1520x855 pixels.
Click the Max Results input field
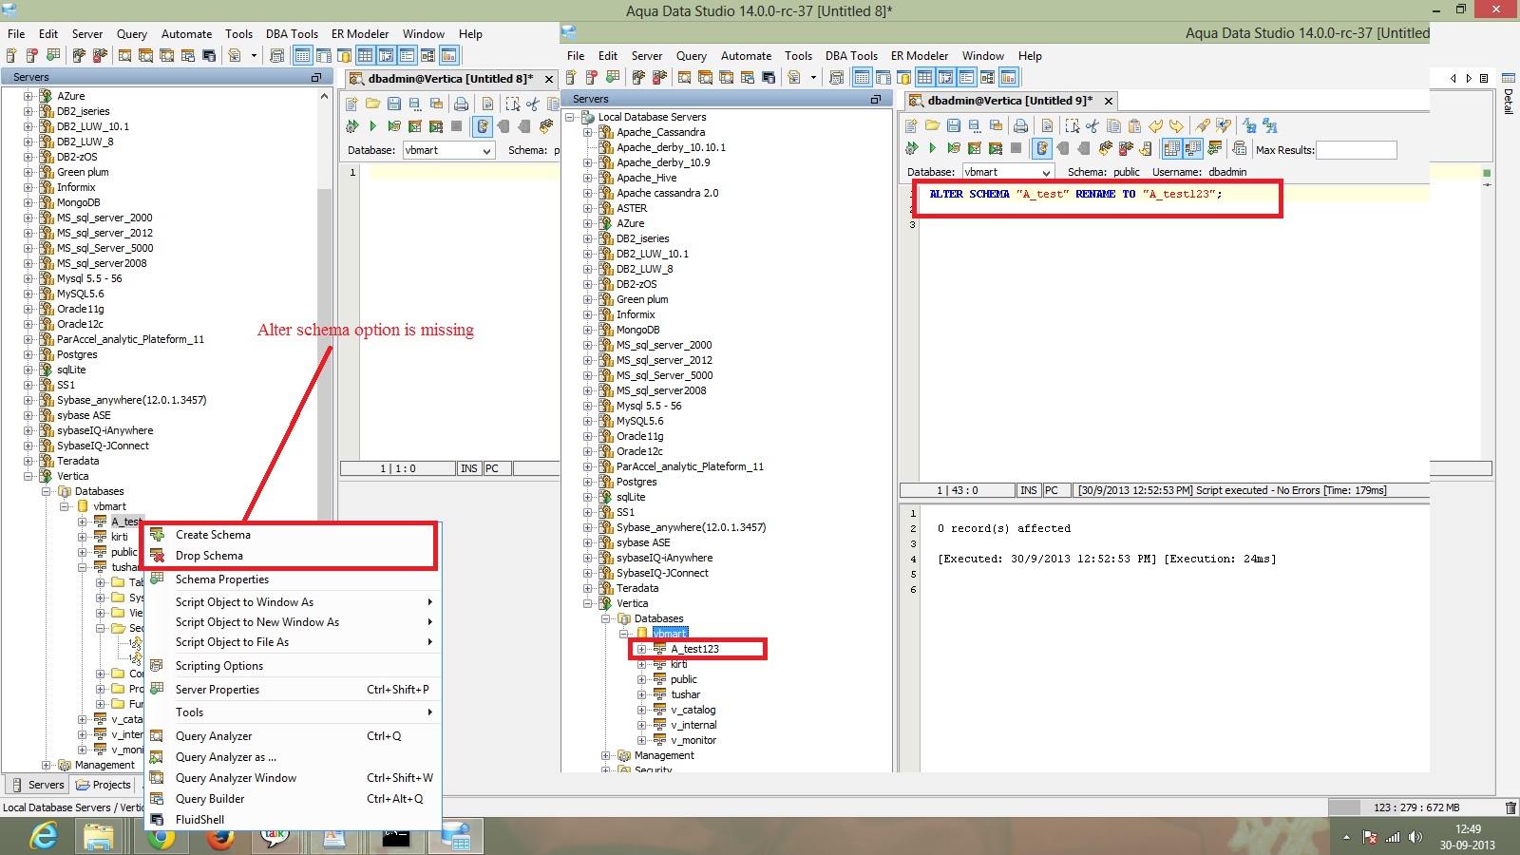click(x=1356, y=150)
